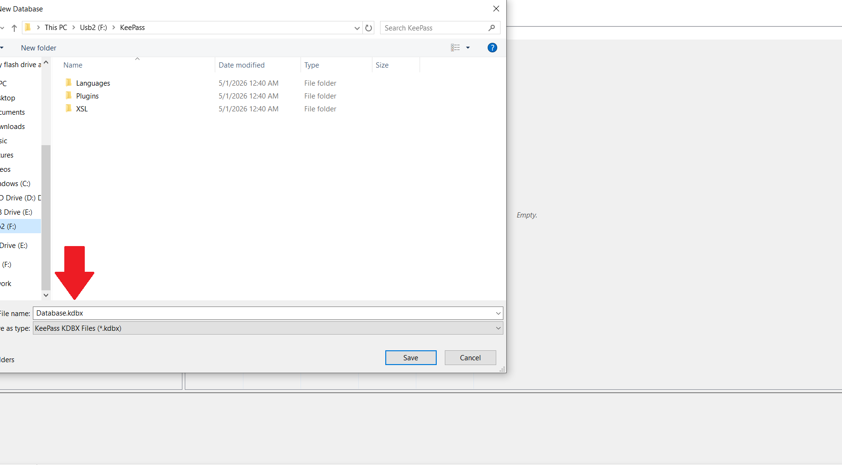Image resolution: width=842 pixels, height=465 pixels.
Task: Expand the address bar history dropdown
Action: [357, 28]
